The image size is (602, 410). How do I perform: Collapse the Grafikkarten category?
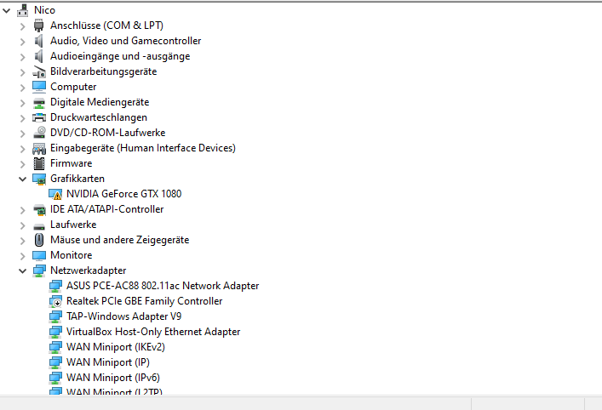pos(23,179)
